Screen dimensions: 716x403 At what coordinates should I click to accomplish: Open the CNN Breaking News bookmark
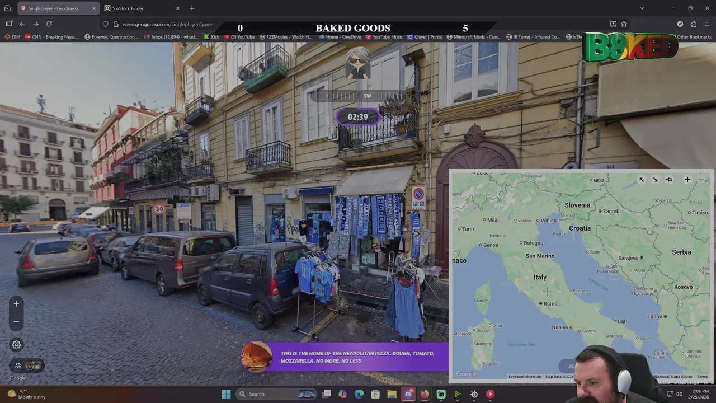coord(52,37)
